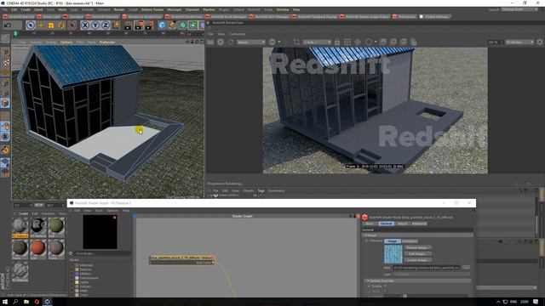Image resolution: width=545 pixels, height=306 pixels.
Task: Select Animation tab under Filename
Action: coord(410,241)
